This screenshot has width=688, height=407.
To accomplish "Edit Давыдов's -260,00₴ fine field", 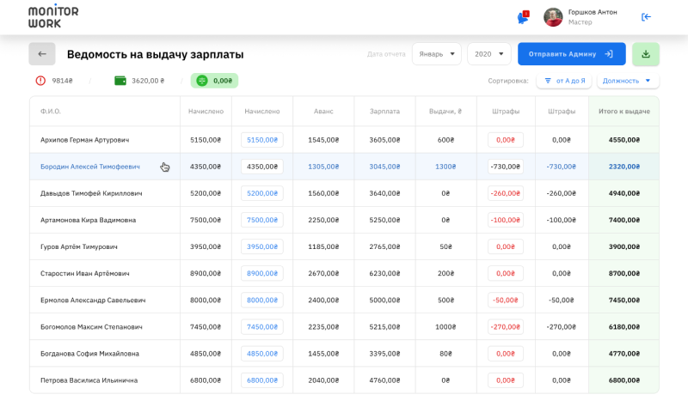I will (505, 193).
